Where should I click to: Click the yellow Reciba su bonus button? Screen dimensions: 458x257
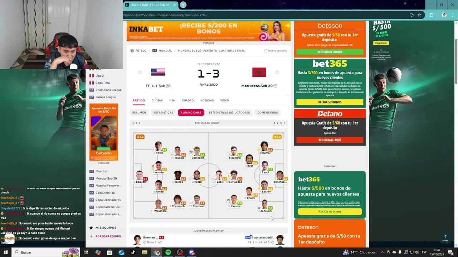[x=330, y=211]
